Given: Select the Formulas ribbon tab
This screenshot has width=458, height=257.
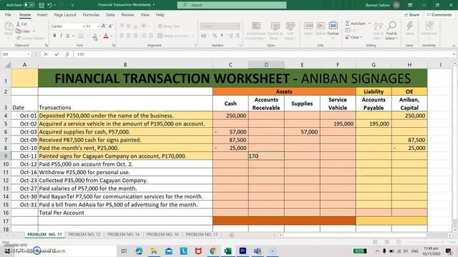Looking at the screenshot, I should [x=91, y=14].
